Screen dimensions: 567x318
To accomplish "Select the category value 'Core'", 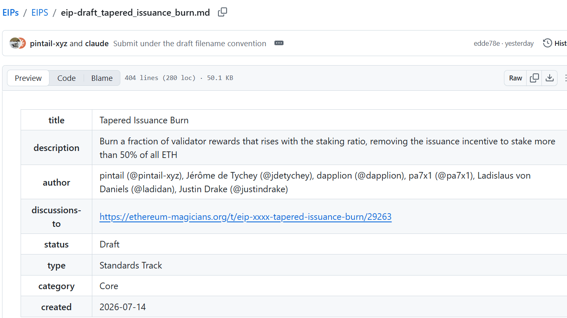I will coord(109,286).
